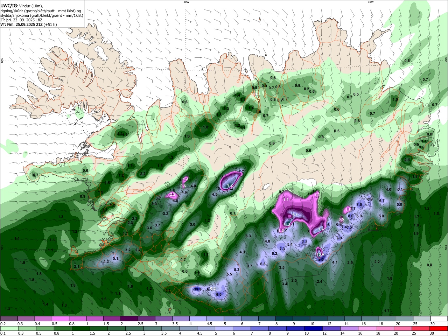
Task: Click the '2.1' value on the Reykjanes peninsula
Action: point(77,266)
